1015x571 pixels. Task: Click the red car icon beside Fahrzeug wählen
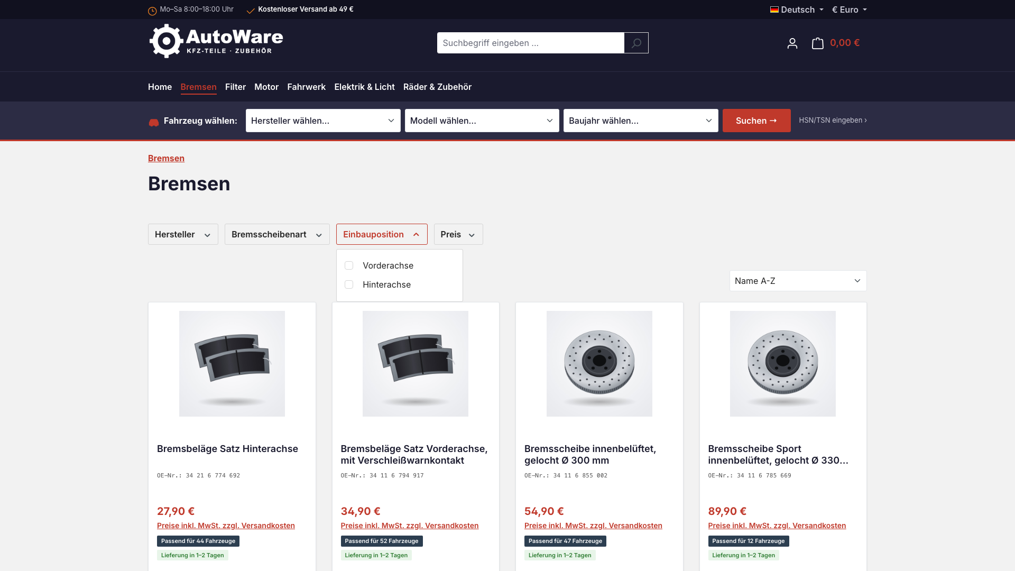[x=153, y=123]
